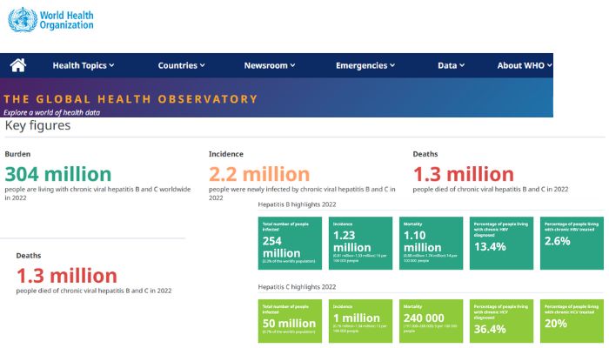The image size is (609, 348).
Task: Select the 13.4% HBV diagnosed tile
Action: pos(499,243)
